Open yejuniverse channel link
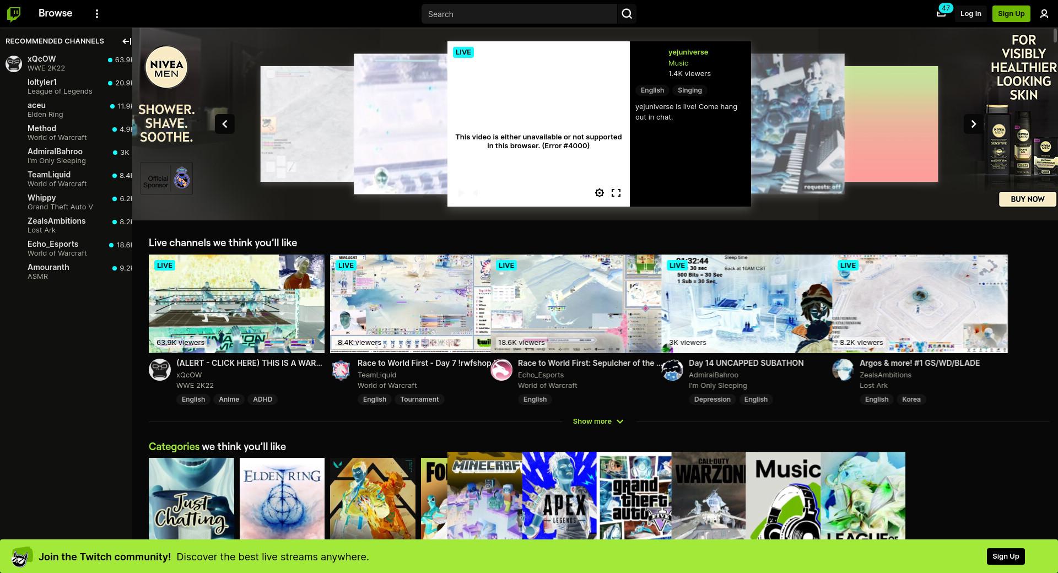1058x573 pixels. click(688, 52)
